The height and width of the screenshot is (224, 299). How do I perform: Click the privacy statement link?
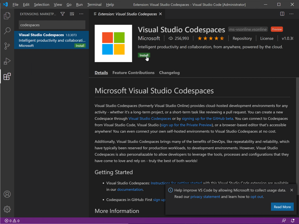[x=205, y=197]
